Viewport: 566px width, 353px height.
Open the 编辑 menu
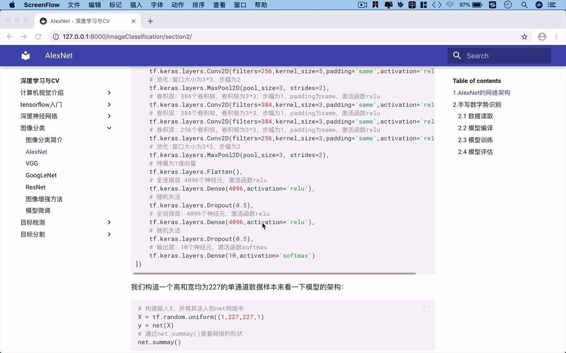tap(95, 5)
